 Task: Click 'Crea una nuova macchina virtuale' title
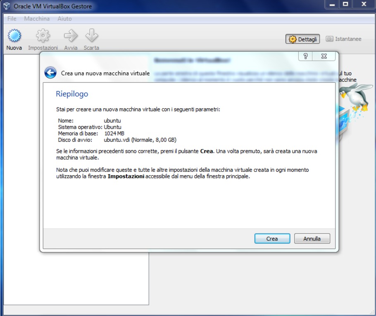[105, 73]
